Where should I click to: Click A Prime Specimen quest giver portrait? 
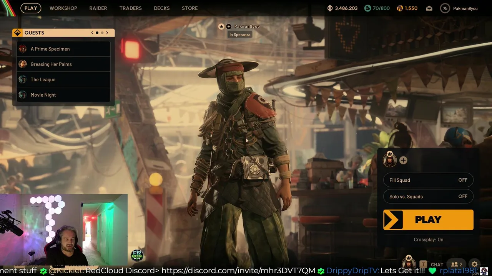click(x=23, y=49)
